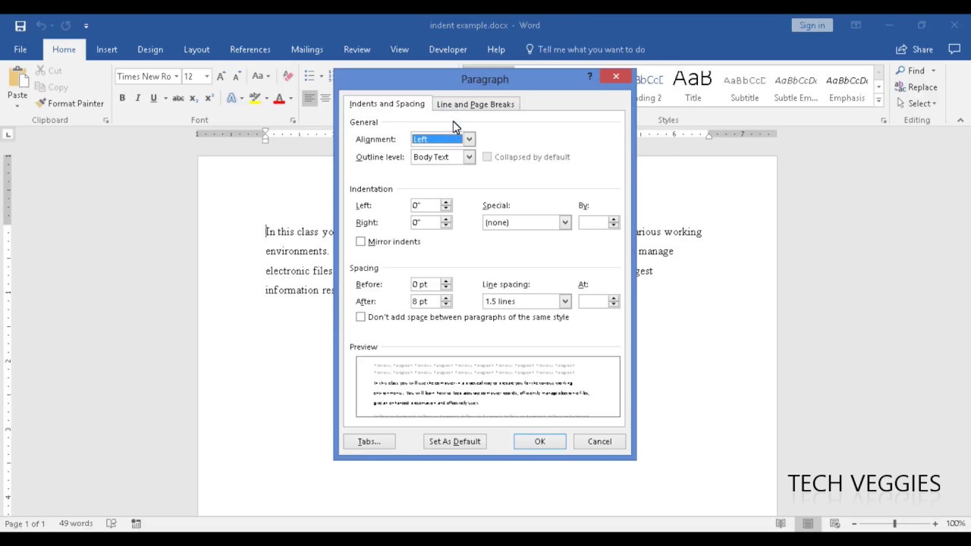Open the font name dropdown
Viewport: 971px width, 546px height.
pos(176,77)
